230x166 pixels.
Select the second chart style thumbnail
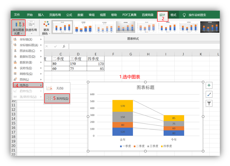[83, 27]
